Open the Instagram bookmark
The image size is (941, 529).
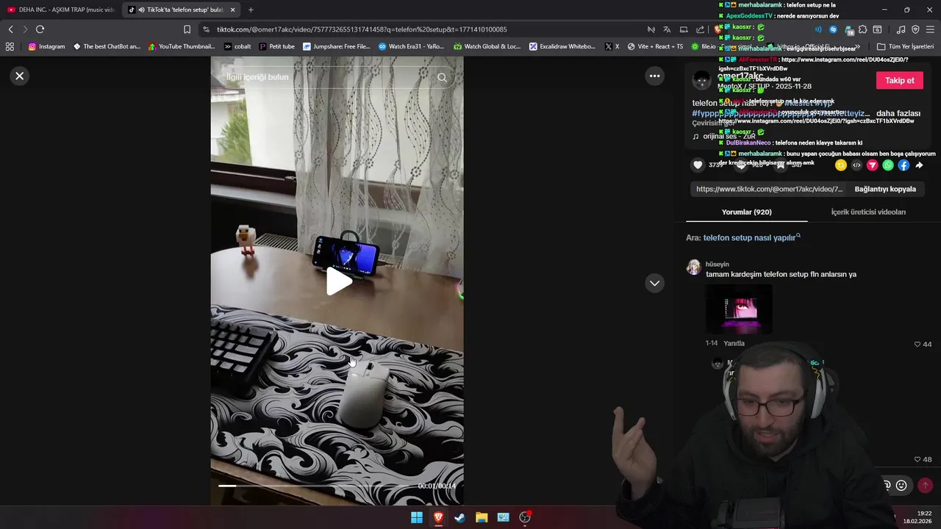coord(46,46)
